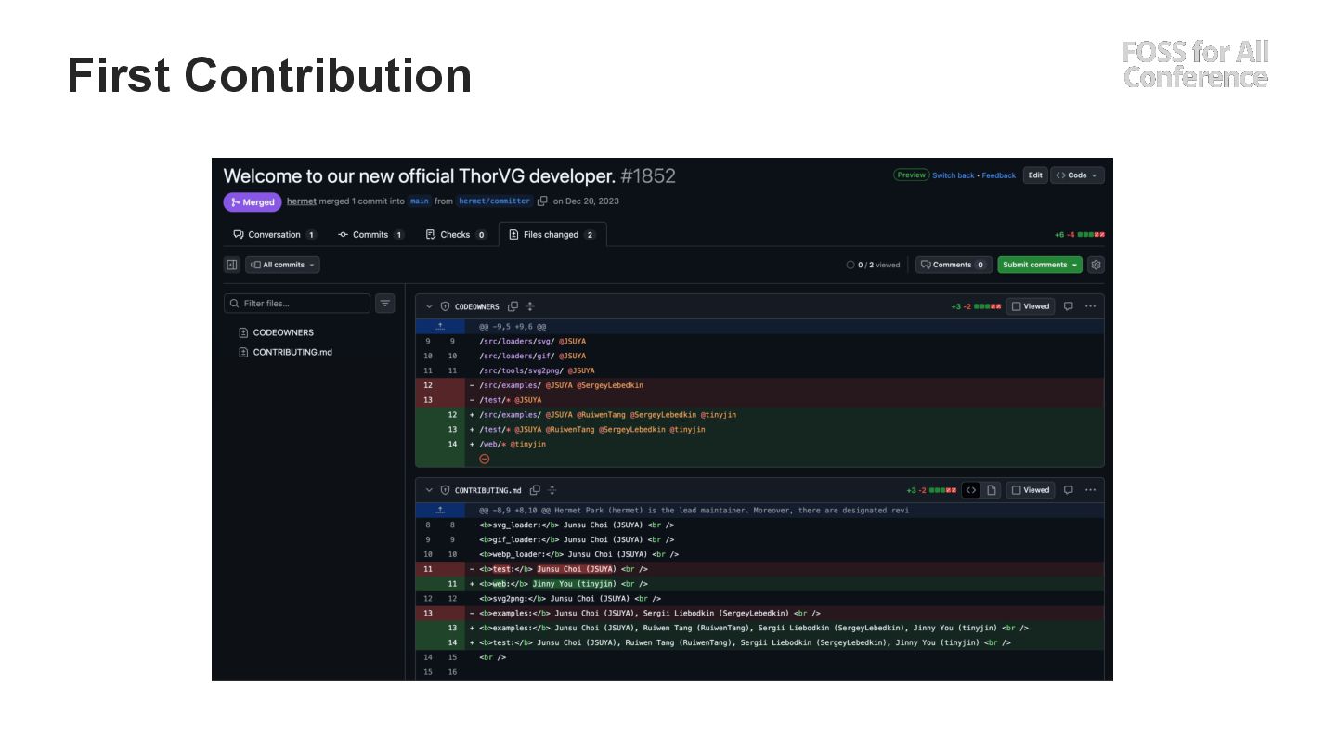Copy the hermet/committer branch name icon

tap(542, 201)
